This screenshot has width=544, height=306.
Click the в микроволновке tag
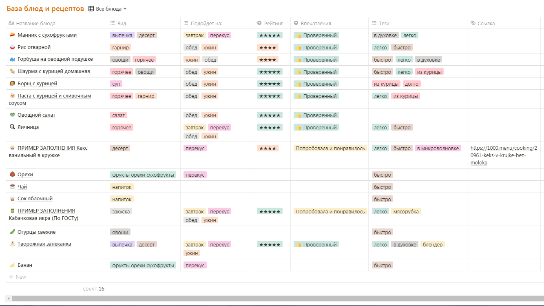(438, 149)
